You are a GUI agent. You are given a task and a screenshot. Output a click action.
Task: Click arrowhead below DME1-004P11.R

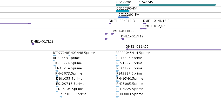[x=110, y=23]
